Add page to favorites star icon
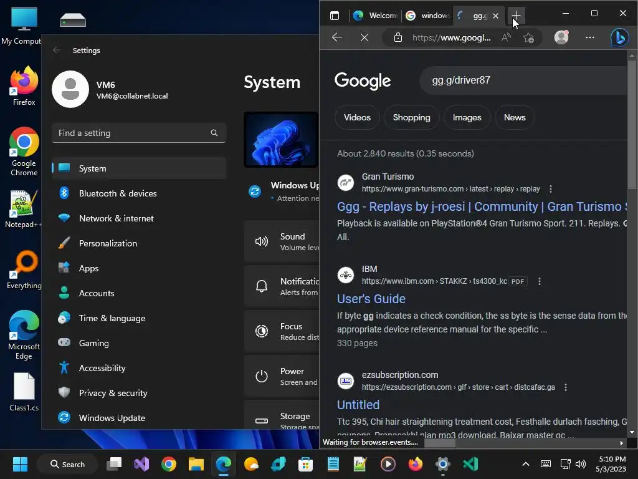Screen dimensions: 638x479 (528, 38)
